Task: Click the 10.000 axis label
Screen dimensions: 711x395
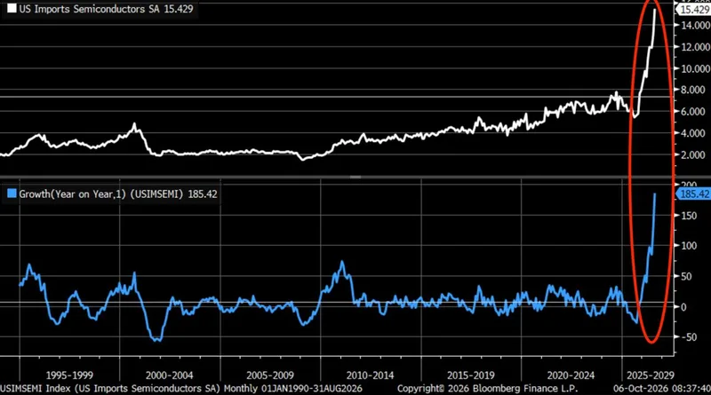Action: pos(695,69)
